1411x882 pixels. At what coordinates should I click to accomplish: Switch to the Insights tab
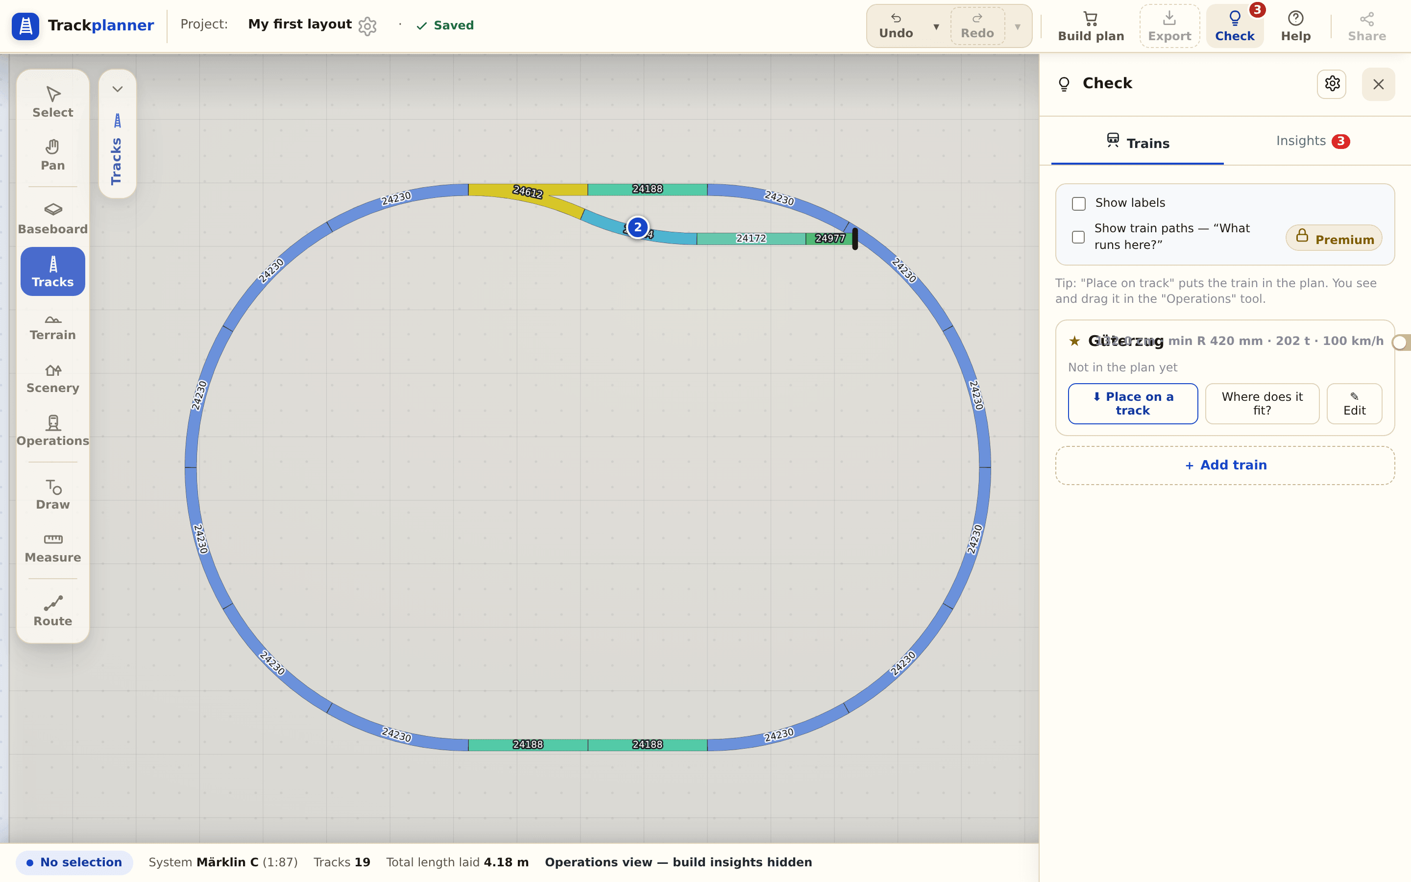[x=1313, y=141]
